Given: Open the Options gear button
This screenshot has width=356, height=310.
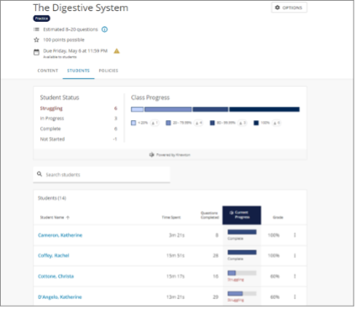Looking at the screenshot, I should pos(289,8).
